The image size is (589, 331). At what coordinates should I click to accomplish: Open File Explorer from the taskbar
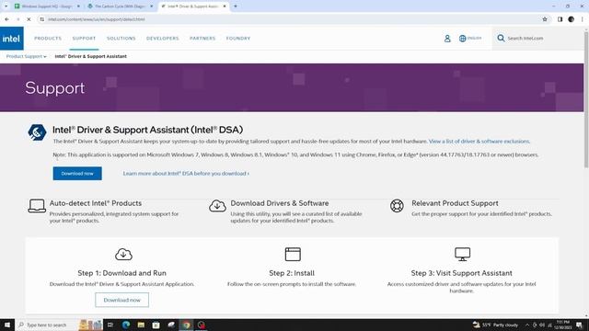click(141, 325)
